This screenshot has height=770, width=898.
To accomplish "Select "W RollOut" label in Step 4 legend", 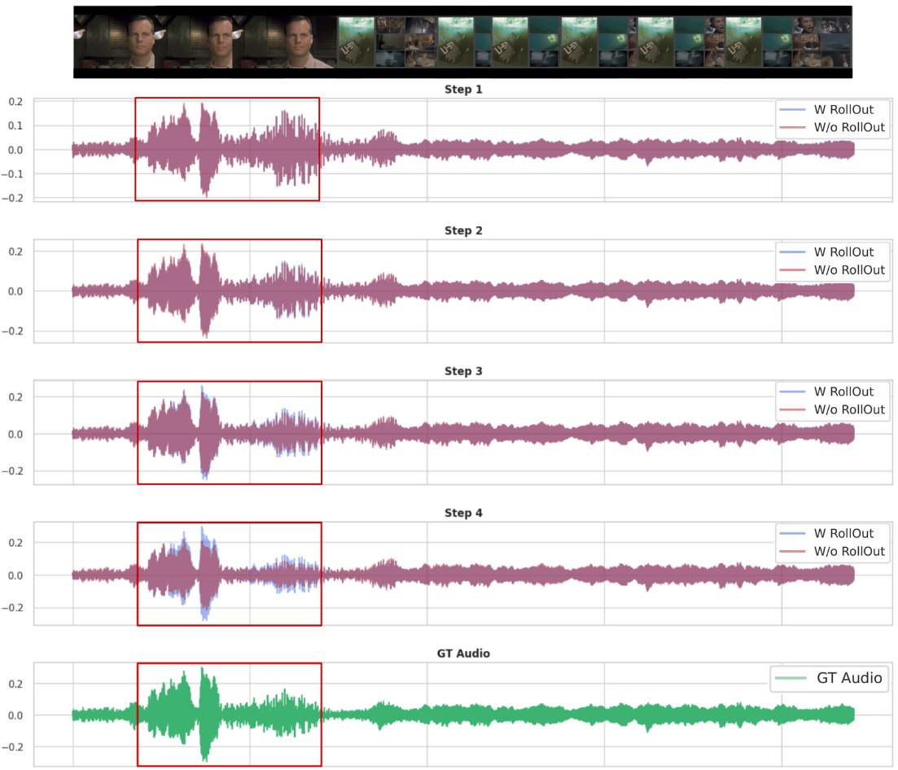I will pyautogui.click(x=843, y=533).
